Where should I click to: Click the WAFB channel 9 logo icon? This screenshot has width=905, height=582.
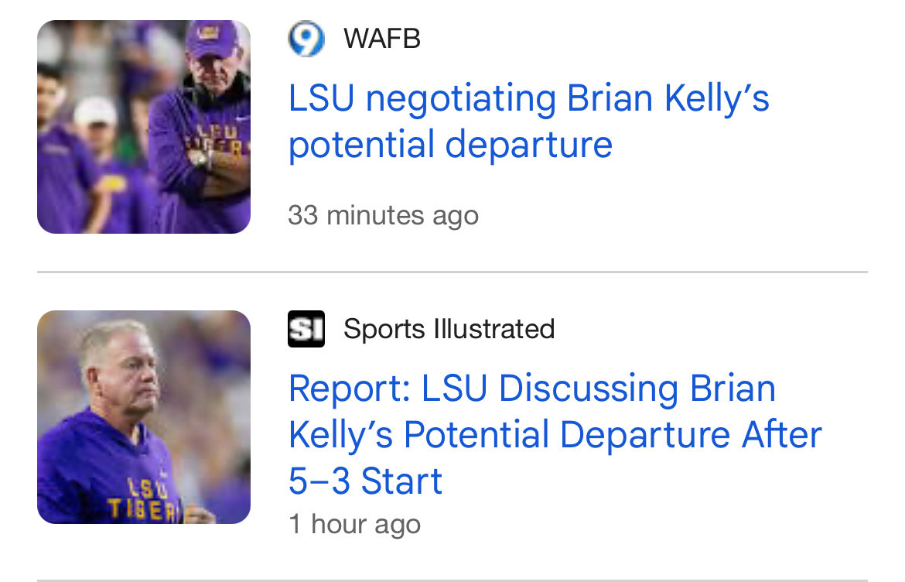[x=306, y=39]
